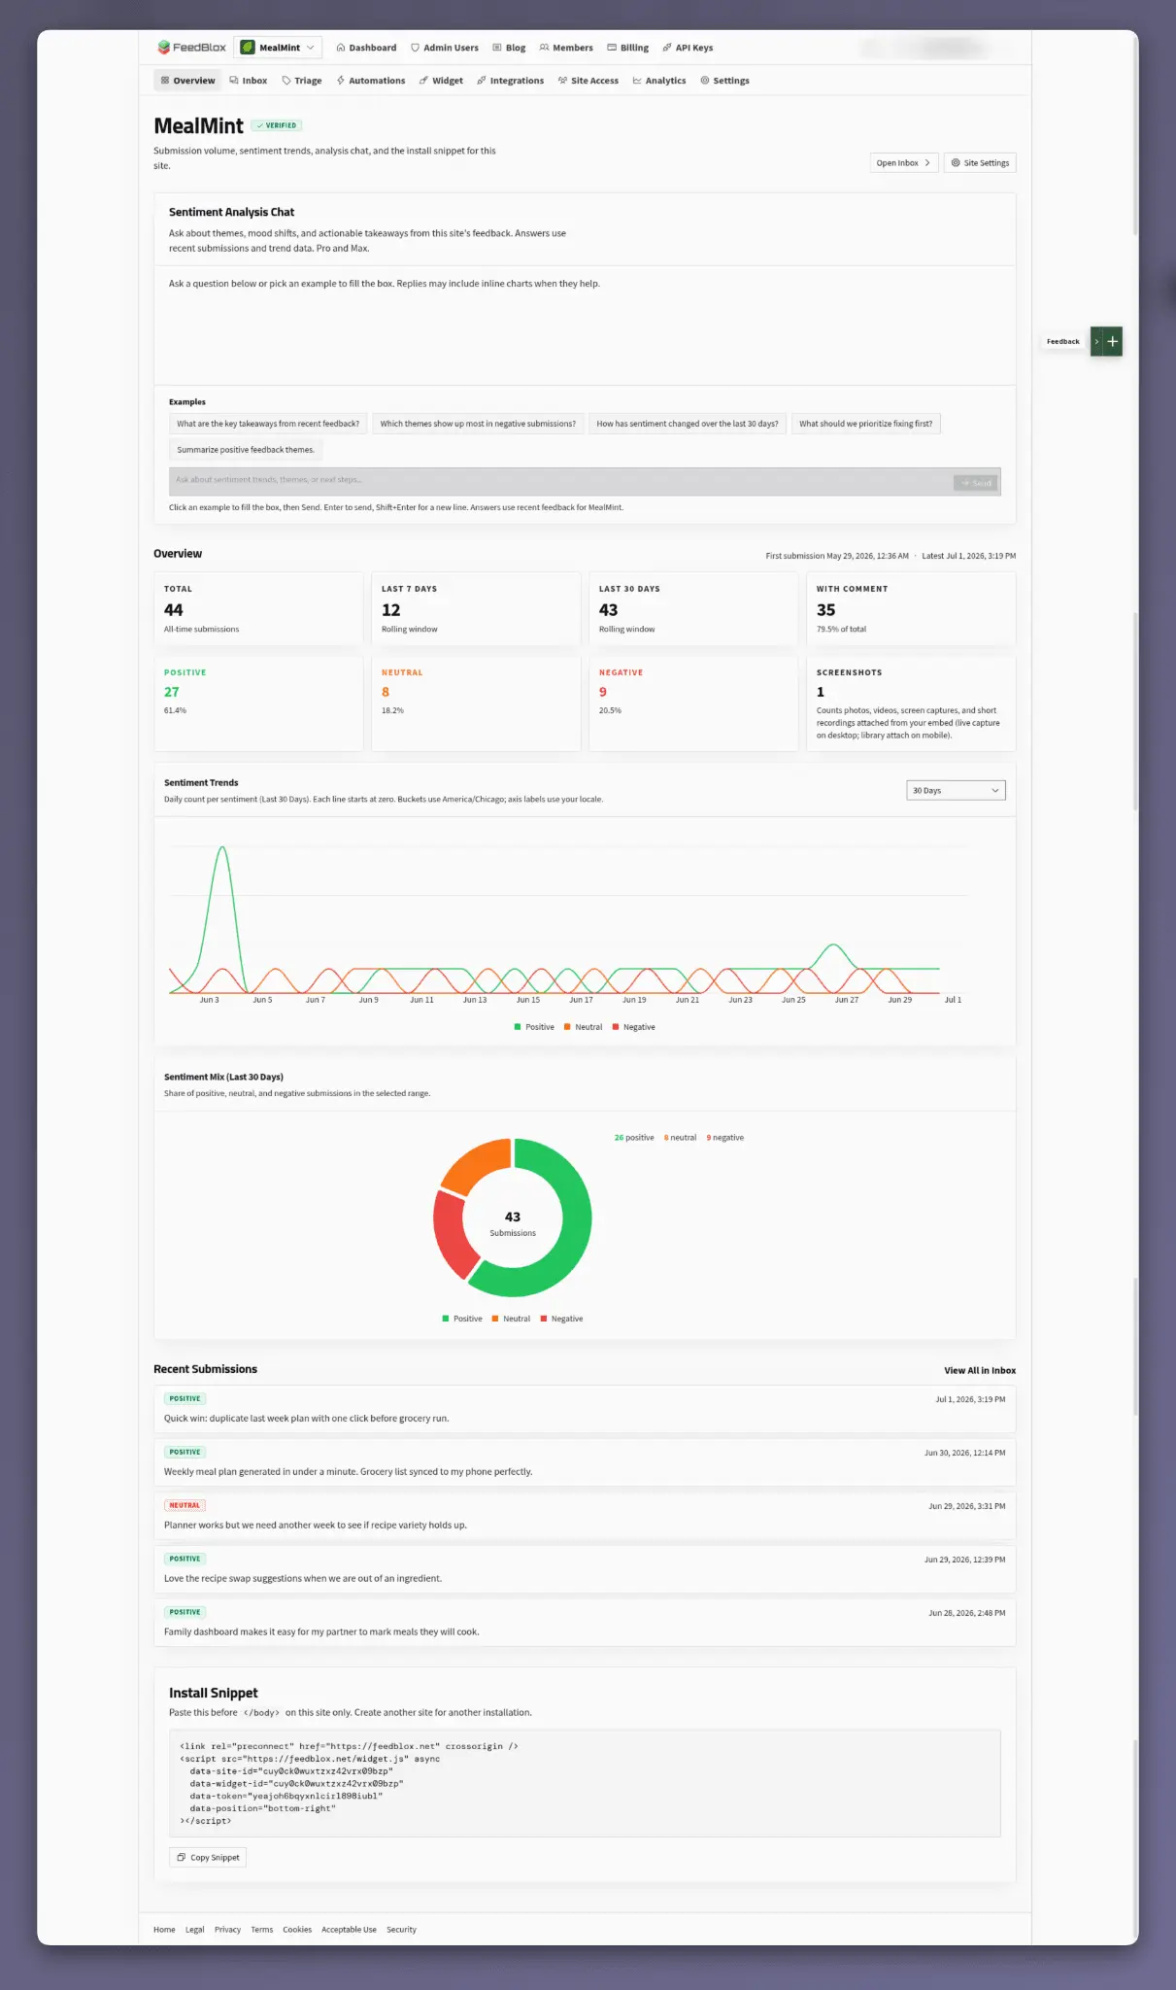Open submission 'Weekly meal plan generated in under a minute'
This screenshot has height=1990, width=1176.
(x=585, y=1462)
